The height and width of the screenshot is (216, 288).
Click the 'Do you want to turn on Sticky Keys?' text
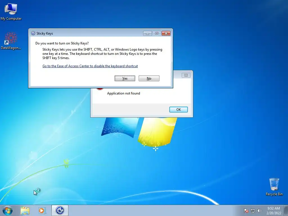click(x=62, y=43)
